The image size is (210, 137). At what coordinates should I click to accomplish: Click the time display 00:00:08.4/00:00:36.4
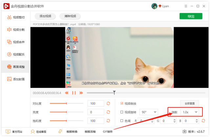point(47,93)
